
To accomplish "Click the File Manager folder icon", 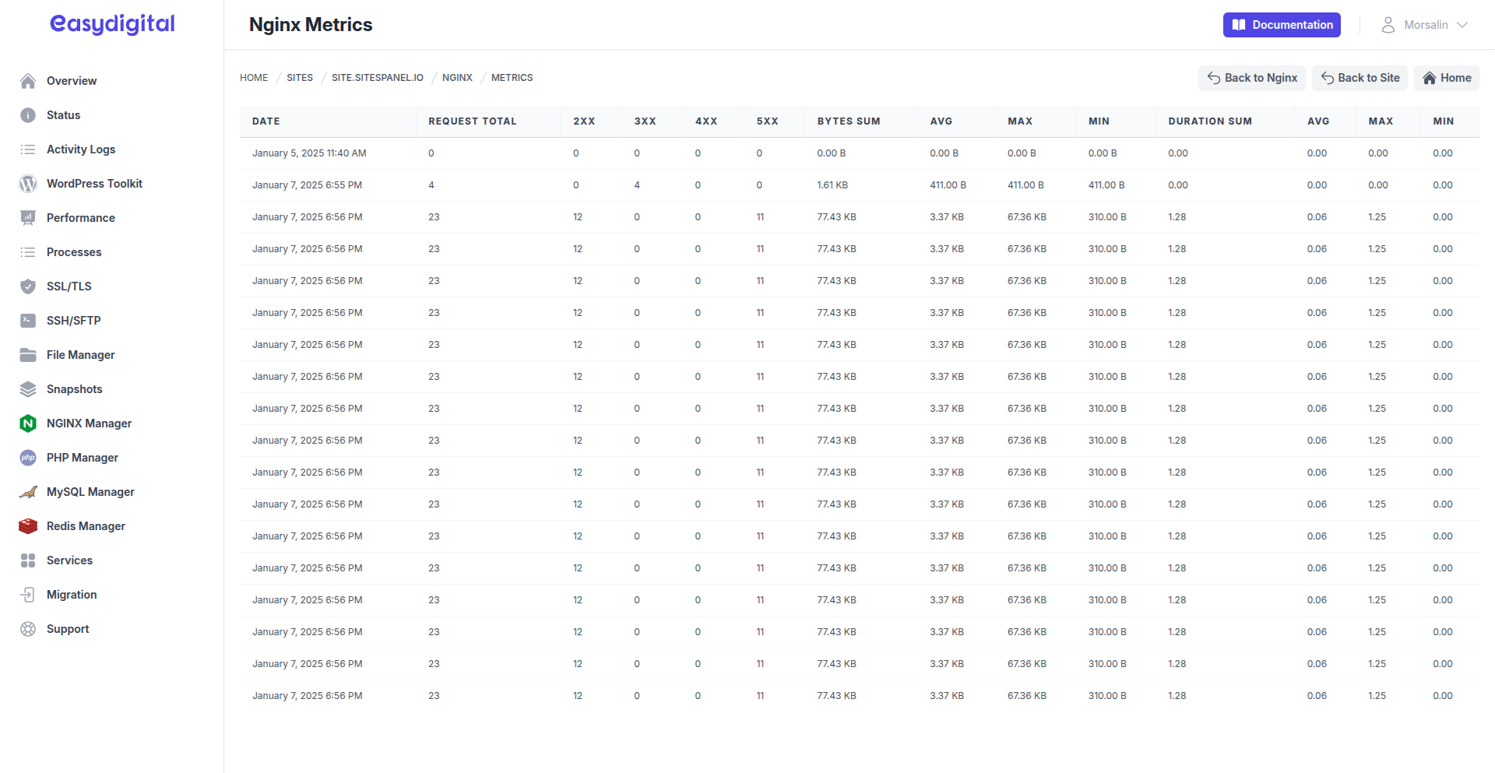I will tap(28, 355).
